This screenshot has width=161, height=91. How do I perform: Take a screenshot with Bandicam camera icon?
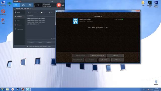point(63,5)
